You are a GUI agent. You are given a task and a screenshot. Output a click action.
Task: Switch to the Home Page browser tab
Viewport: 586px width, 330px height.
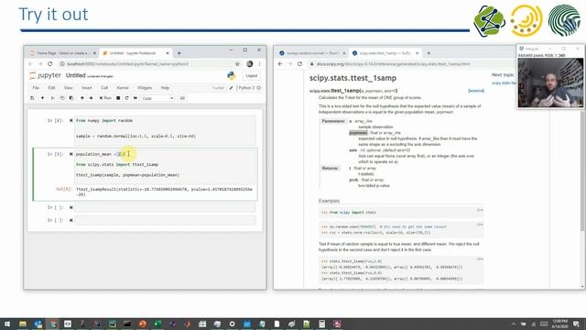click(x=61, y=53)
